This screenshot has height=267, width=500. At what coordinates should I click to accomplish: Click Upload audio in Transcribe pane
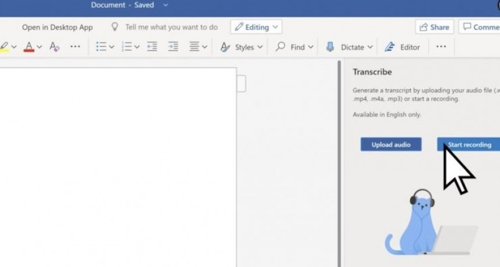click(x=391, y=144)
